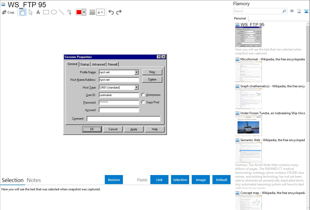The width and height of the screenshot is (310, 210).
Task: Undo the last annotation
Action: click(x=111, y=12)
